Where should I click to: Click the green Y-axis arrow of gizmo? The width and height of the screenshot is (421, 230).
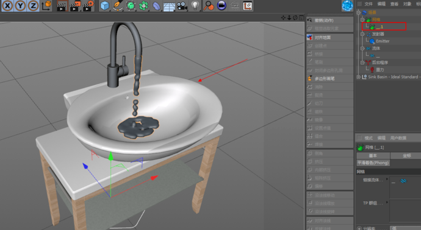pos(111,156)
